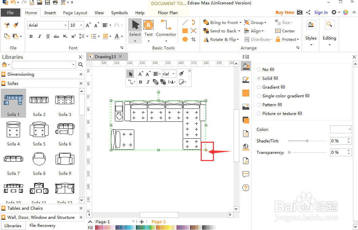
Task: Select the Gradient fill option
Action: [x=271, y=87]
